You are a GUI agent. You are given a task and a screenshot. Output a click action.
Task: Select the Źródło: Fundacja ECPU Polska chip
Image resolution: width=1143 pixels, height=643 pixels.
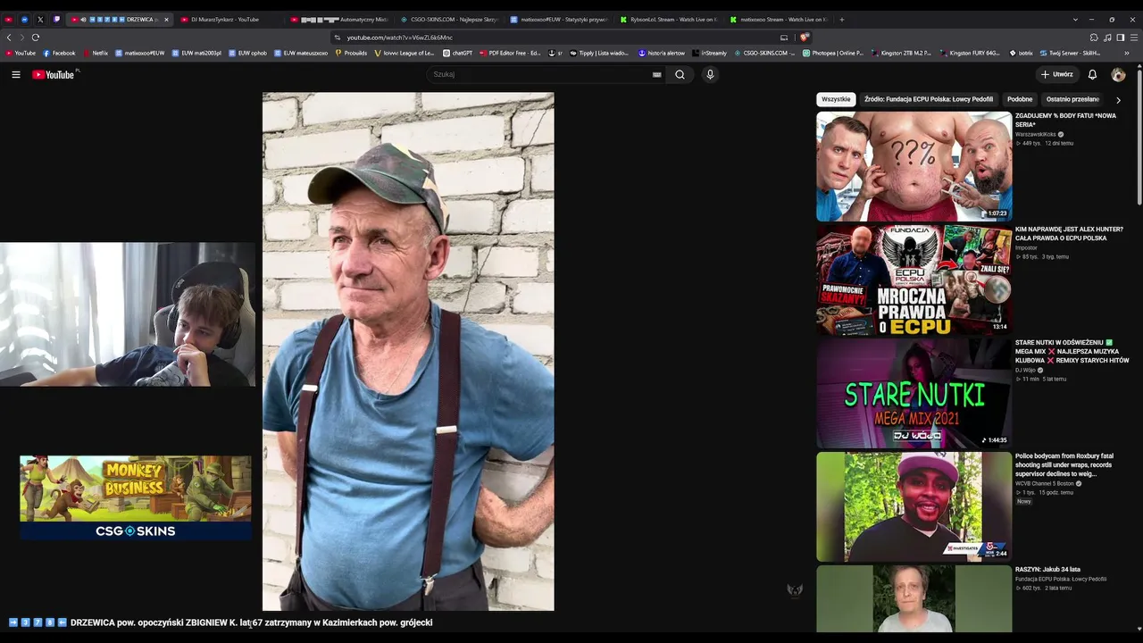click(x=929, y=100)
